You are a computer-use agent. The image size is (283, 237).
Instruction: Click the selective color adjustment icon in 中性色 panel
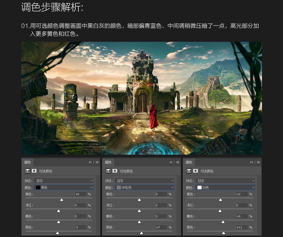point(108,171)
